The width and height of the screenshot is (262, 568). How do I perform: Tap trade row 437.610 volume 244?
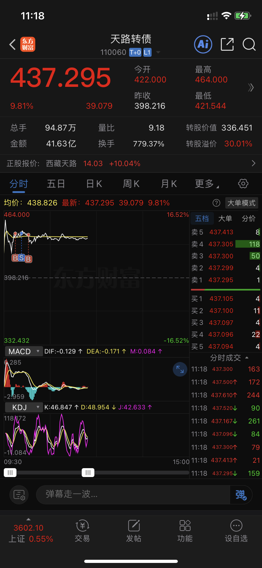pyautogui.click(x=225, y=395)
